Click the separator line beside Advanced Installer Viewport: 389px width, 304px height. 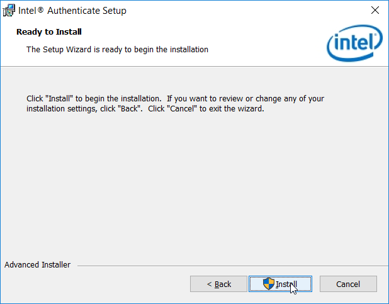233,266
